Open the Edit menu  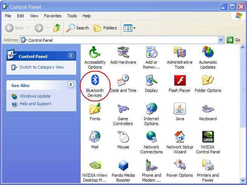click(x=20, y=16)
